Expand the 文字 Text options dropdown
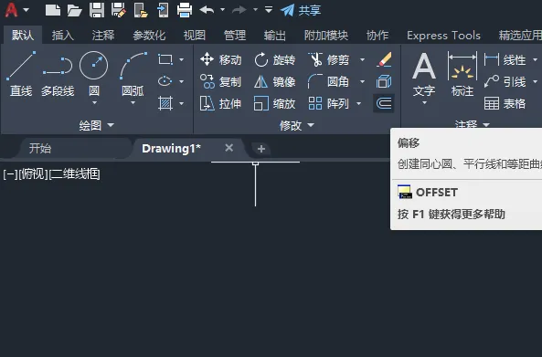Image resolution: width=542 pixels, height=357 pixels. point(424,103)
